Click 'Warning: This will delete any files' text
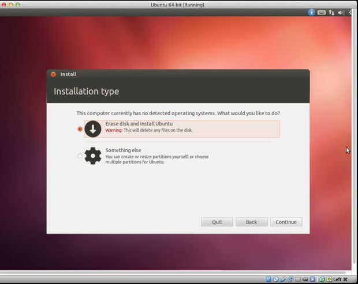Viewport: 358px width, 284px height. 148,130
